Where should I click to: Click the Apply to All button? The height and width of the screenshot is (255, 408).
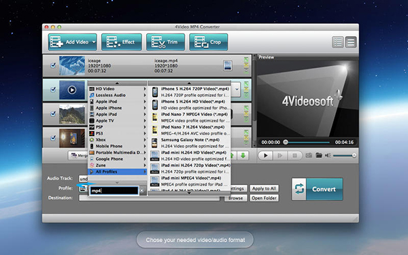[x=264, y=188]
